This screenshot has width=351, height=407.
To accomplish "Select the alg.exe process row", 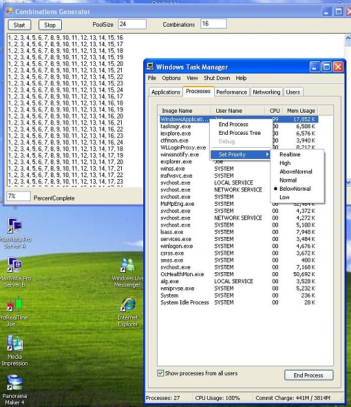I will click(x=238, y=281).
